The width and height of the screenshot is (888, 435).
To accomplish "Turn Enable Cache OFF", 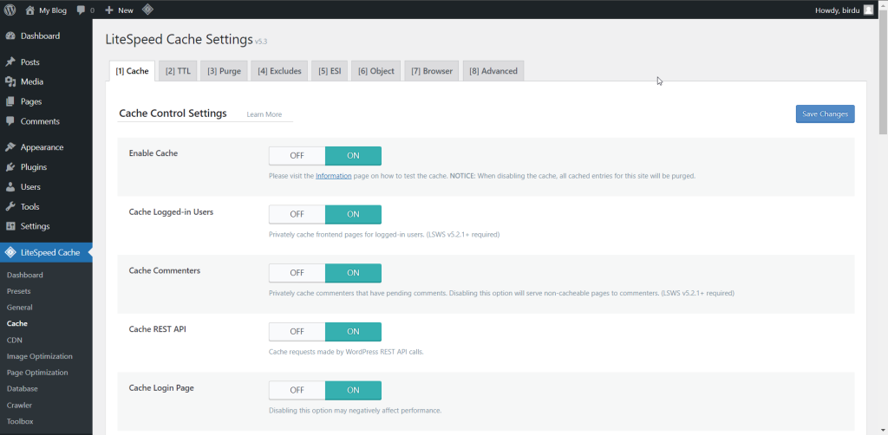I will [x=297, y=156].
